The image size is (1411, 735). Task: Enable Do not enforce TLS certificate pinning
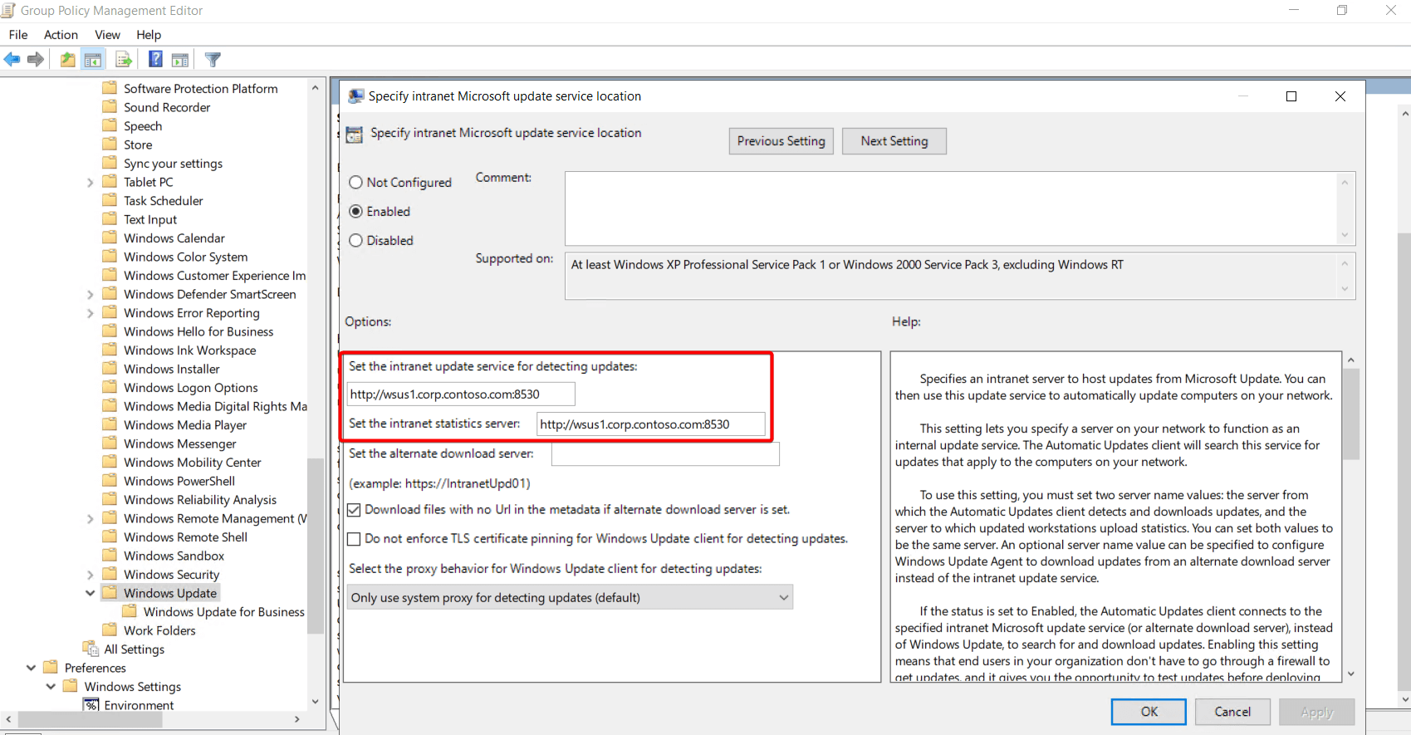tap(355, 539)
